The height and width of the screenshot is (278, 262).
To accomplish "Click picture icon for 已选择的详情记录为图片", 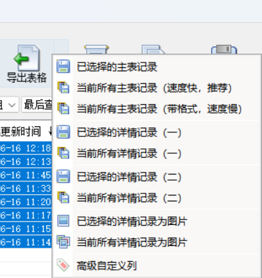I will click(63, 221).
